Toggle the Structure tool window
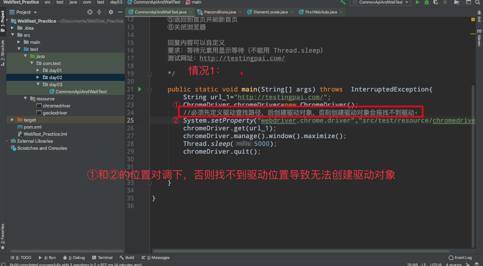Viewport: 483px width, 266px height. [3, 49]
